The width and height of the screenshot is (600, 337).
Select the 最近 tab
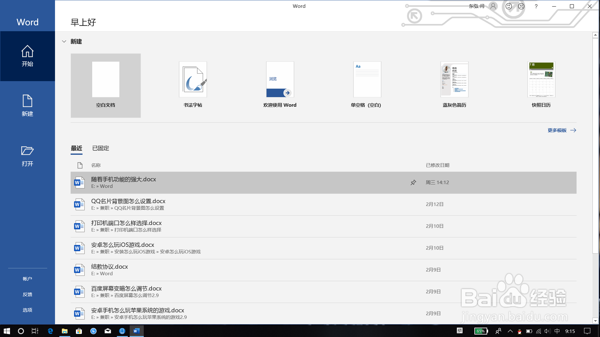[x=77, y=148]
